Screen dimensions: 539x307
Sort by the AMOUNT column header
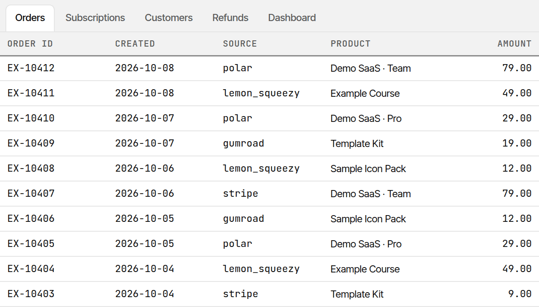pyautogui.click(x=514, y=43)
